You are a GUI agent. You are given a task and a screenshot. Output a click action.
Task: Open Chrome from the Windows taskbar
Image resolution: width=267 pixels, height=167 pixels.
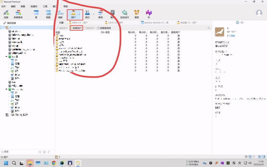54,163
